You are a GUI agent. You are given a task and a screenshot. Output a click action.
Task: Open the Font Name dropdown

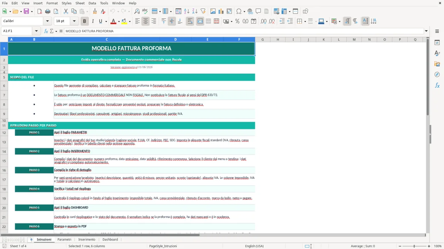coord(47,21)
